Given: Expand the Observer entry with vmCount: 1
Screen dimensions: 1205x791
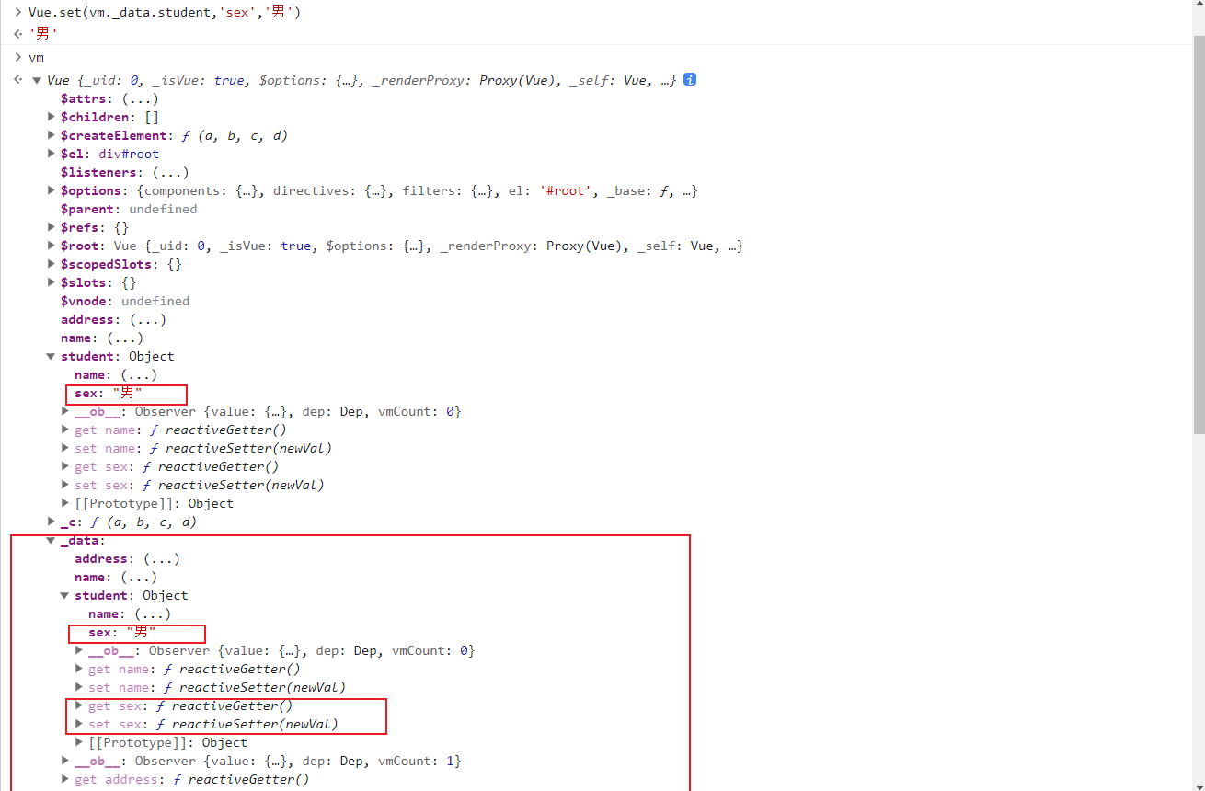Looking at the screenshot, I should coord(65,761).
